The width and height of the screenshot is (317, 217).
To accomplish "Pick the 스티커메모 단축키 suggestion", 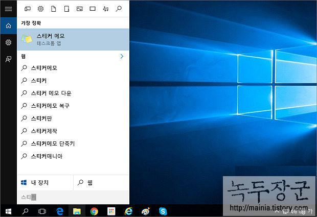I will tap(73, 143).
